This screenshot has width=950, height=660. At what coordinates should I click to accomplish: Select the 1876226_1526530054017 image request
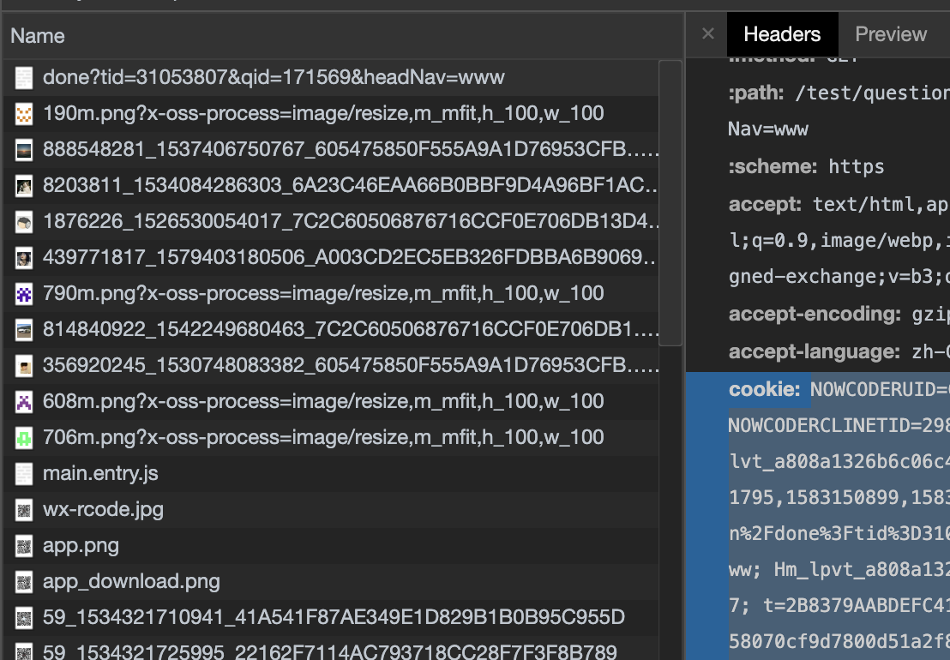click(x=331, y=222)
